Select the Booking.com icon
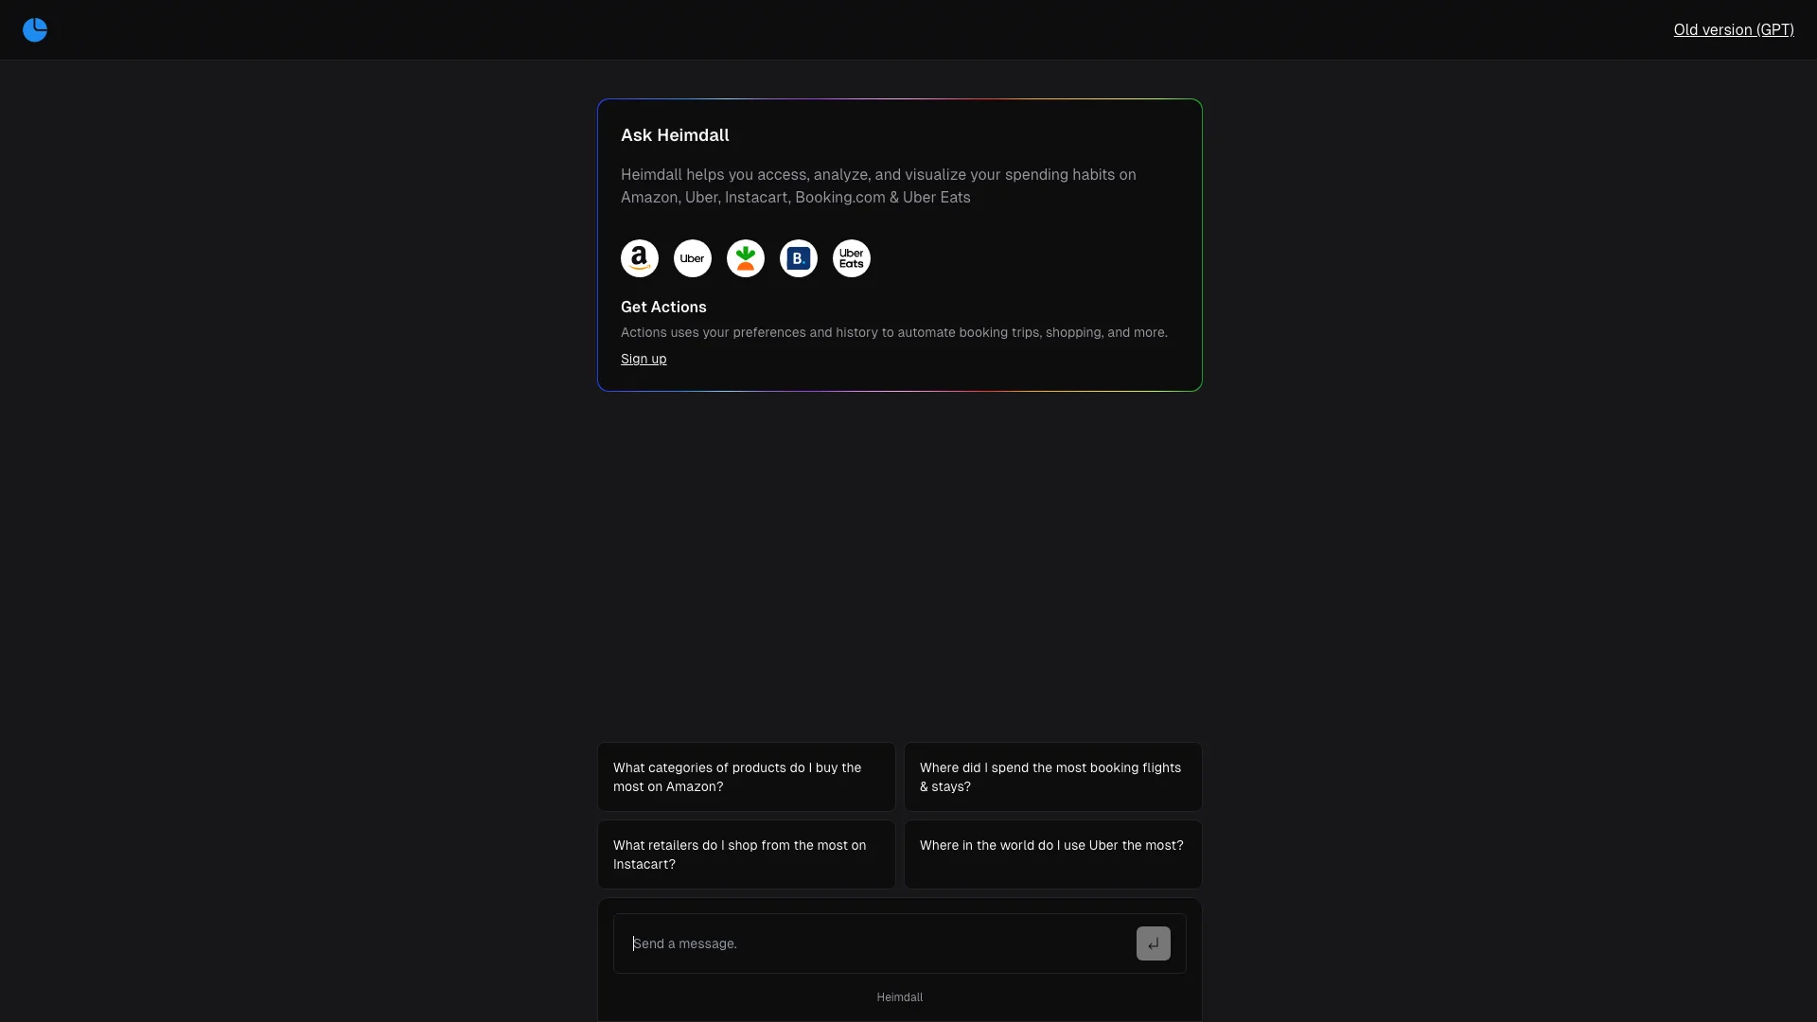This screenshot has height=1022, width=1817. tap(799, 258)
